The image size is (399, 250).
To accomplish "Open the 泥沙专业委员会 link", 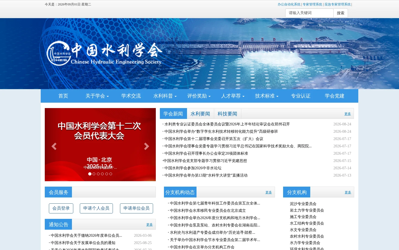I will pyautogui.click(x=303, y=204).
